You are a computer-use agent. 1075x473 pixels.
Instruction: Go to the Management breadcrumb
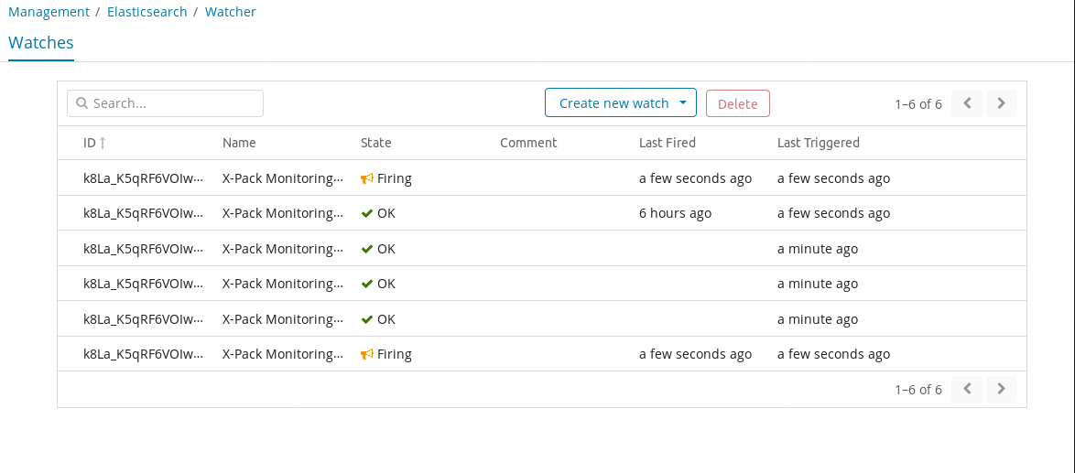[x=49, y=12]
